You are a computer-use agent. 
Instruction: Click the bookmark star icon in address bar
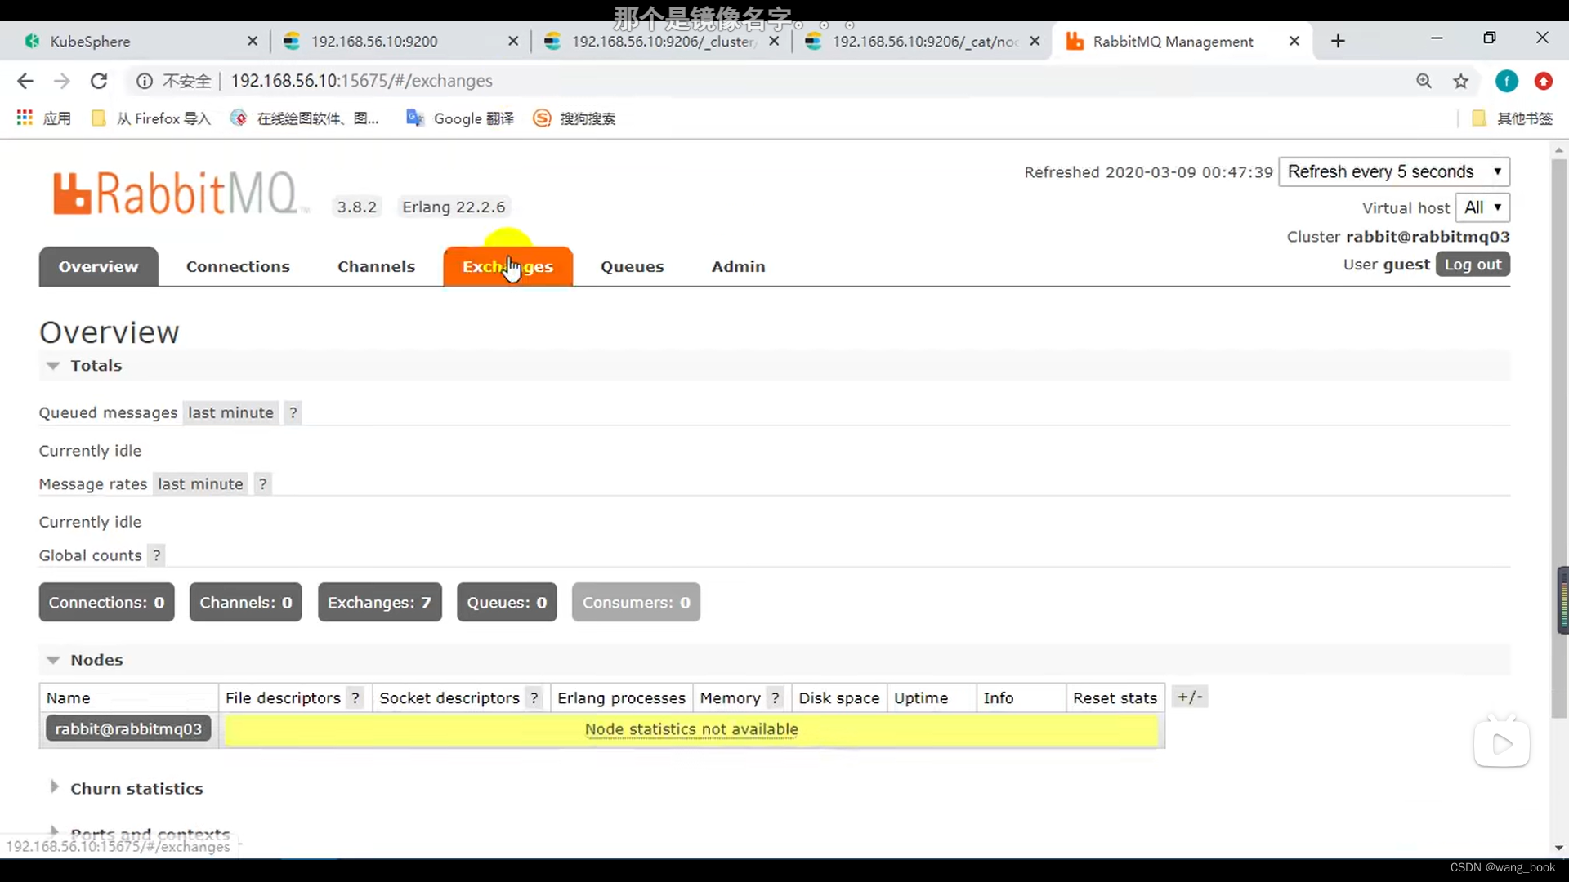click(x=1461, y=81)
